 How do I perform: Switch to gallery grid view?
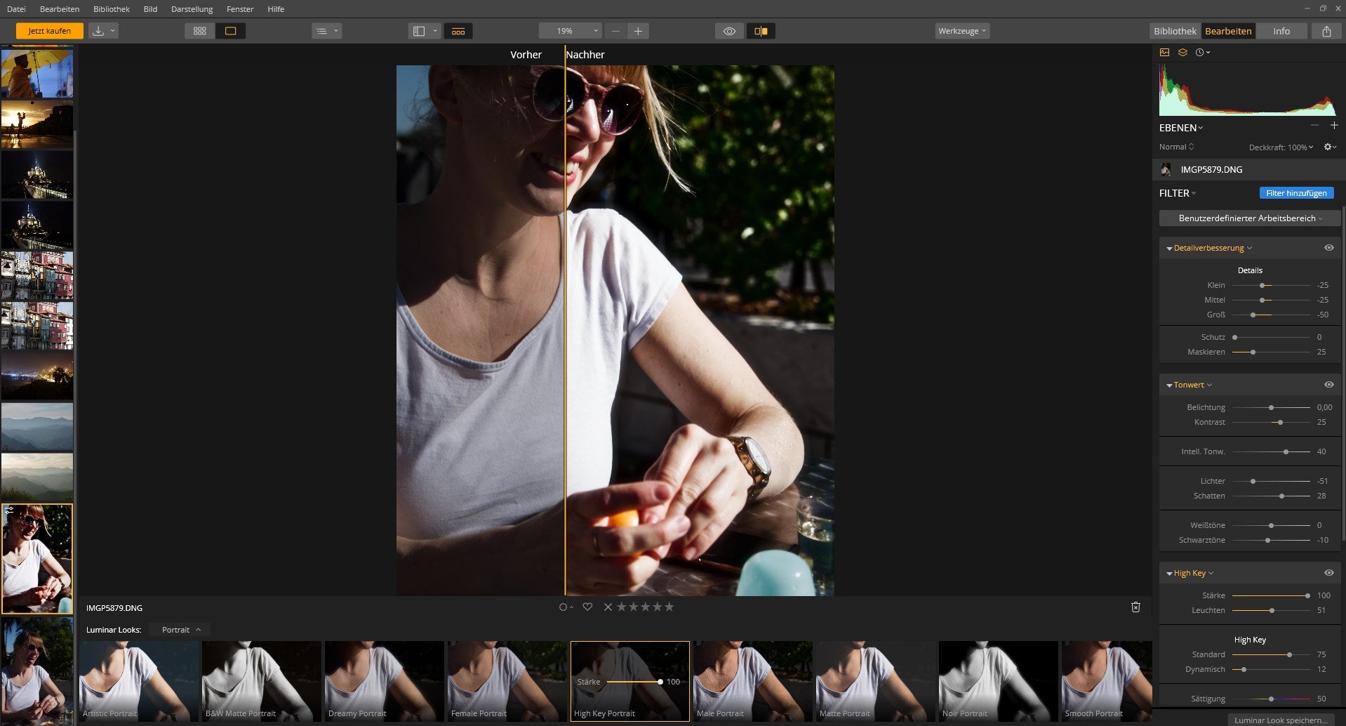point(200,31)
